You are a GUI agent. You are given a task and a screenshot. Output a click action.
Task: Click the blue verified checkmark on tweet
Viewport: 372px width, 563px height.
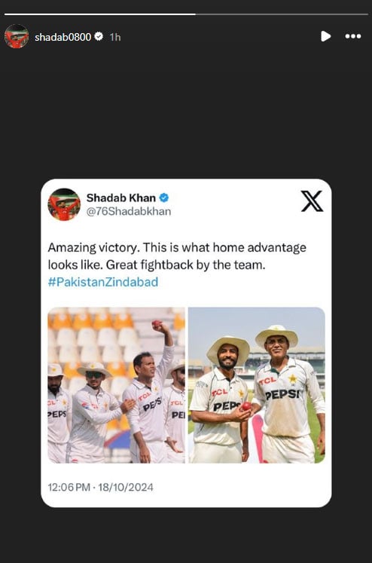[x=164, y=197]
